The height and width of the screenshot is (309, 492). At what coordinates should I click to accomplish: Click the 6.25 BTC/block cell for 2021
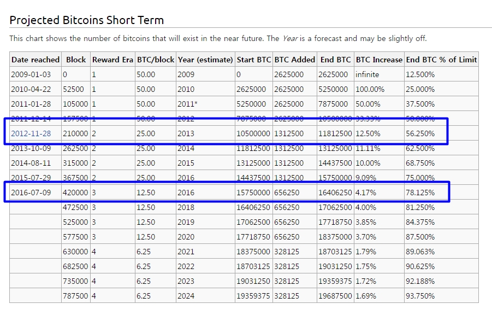(156, 252)
